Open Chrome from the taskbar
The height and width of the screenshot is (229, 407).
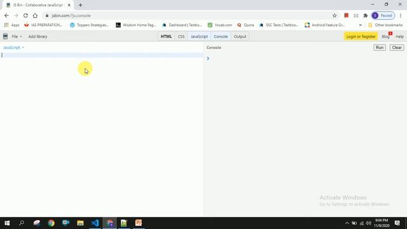(x=51, y=223)
